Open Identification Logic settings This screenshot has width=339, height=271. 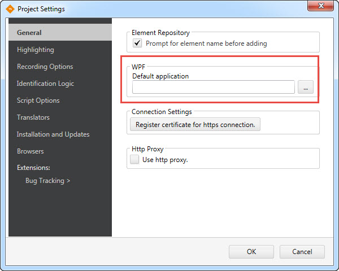[45, 84]
